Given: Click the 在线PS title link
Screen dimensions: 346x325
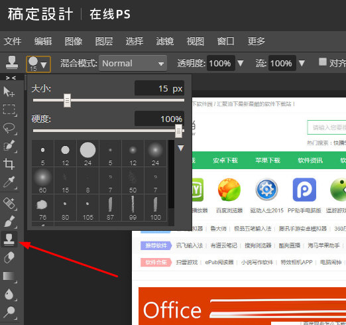Looking at the screenshot, I should click(110, 14).
